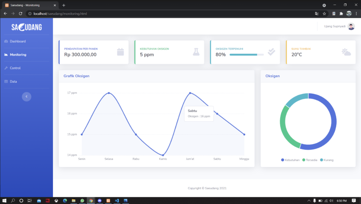Screen dimensions: 361x204
Task: Toggle Kurang legend item in donut chart
Action: [x=327, y=160]
